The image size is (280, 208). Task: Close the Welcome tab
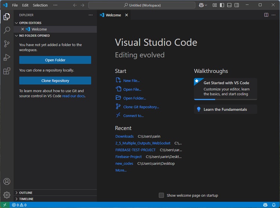click(x=127, y=15)
